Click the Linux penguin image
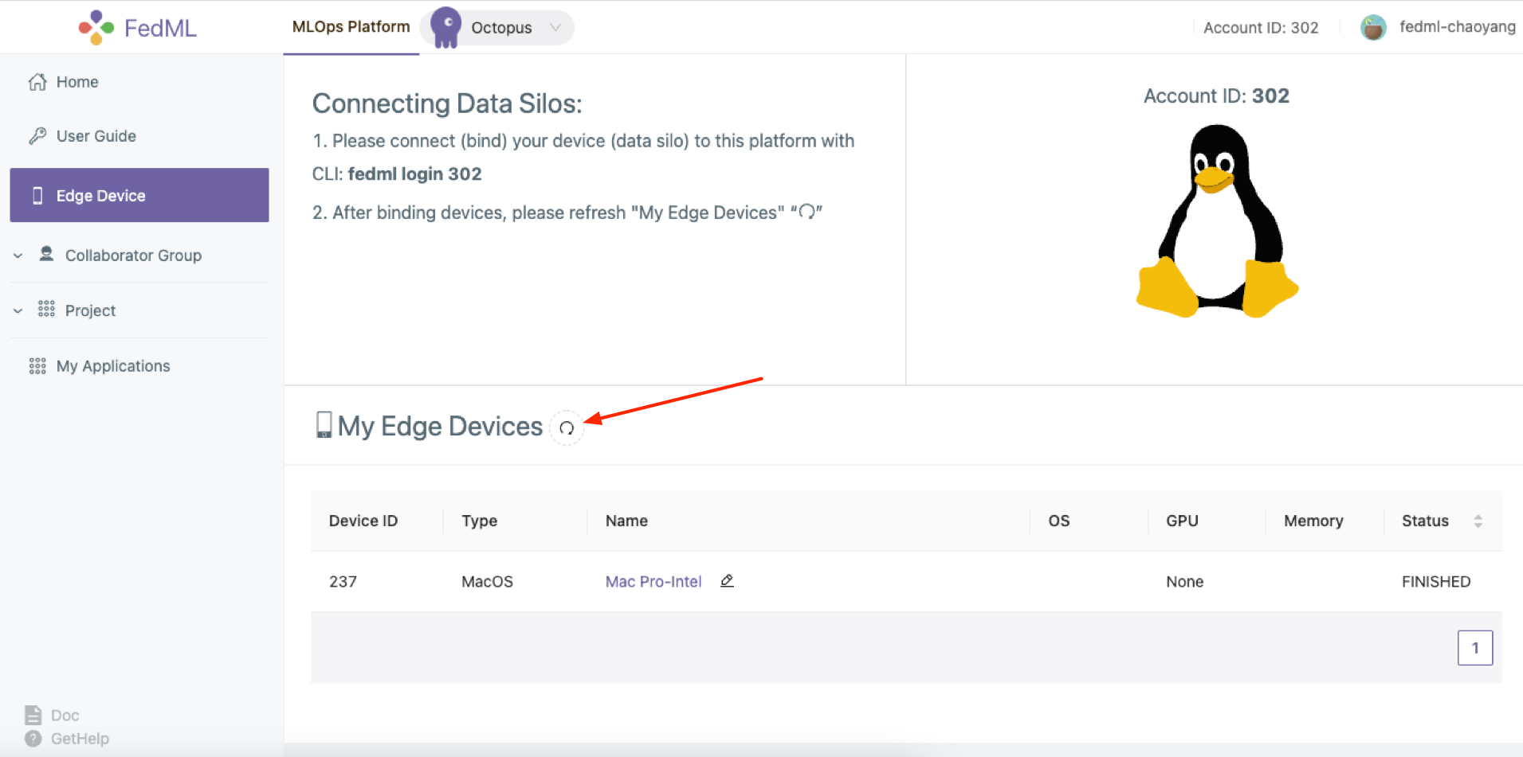Image resolution: width=1523 pixels, height=757 pixels. pos(1216,221)
